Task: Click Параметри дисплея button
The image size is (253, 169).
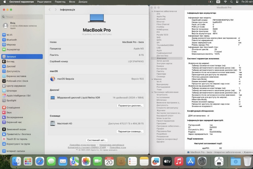Action: pos(130,106)
